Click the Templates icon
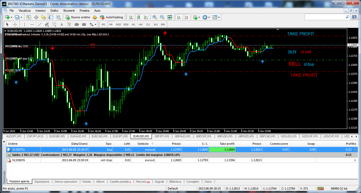 point(214,17)
